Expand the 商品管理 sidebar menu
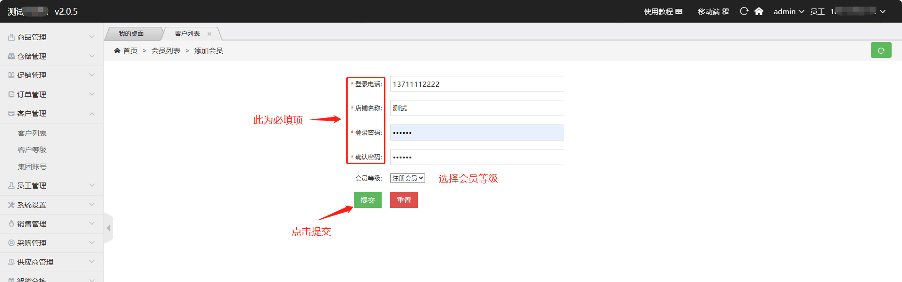This screenshot has height=282, width=902. click(51, 37)
